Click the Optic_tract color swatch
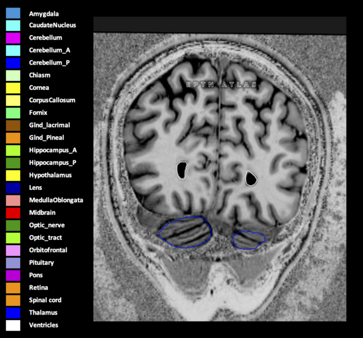 coord(13,238)
